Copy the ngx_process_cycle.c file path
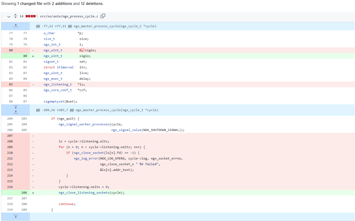The image size is (355, 221). [103, 16]
